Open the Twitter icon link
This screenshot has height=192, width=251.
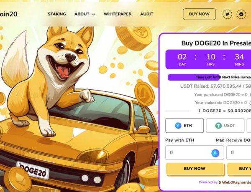pos(227,14)
